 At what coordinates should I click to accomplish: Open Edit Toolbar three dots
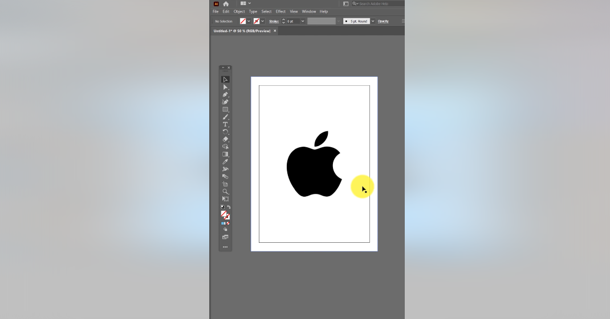coord(225,247)
